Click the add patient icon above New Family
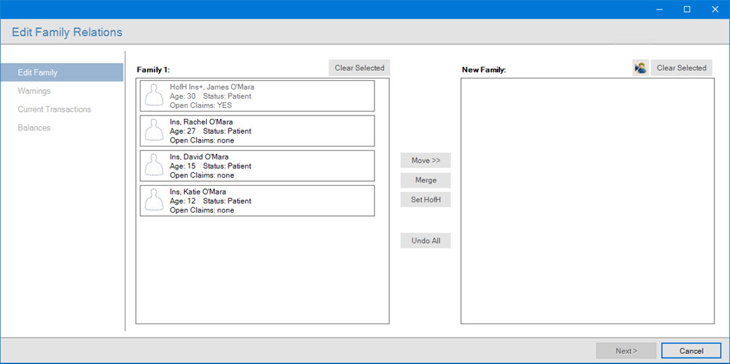This screenshot has height=364, width=730. click(x=640, y=68)
